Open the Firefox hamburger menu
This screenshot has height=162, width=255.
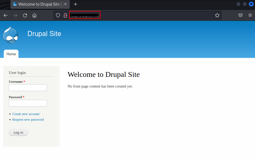coord(249,15)
